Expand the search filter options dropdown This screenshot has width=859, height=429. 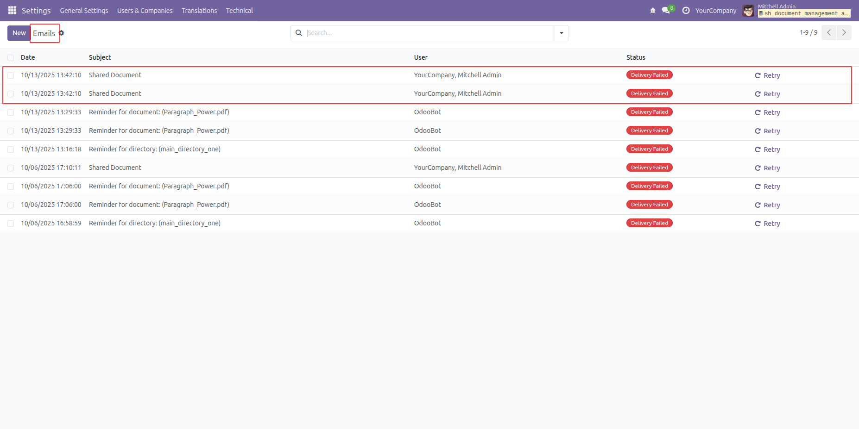click(561, 33)
